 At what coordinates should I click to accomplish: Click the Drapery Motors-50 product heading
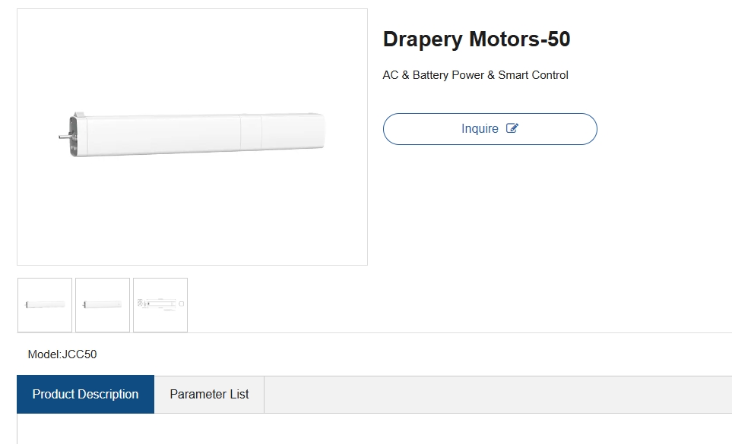476,39
